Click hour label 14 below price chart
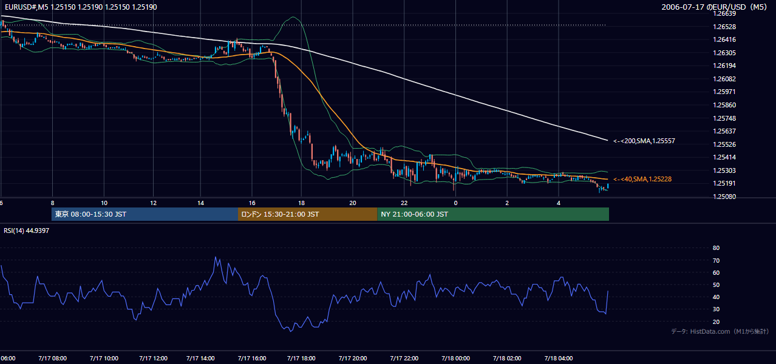This screenshot has height=364, width=776. [x=201, y=203]
